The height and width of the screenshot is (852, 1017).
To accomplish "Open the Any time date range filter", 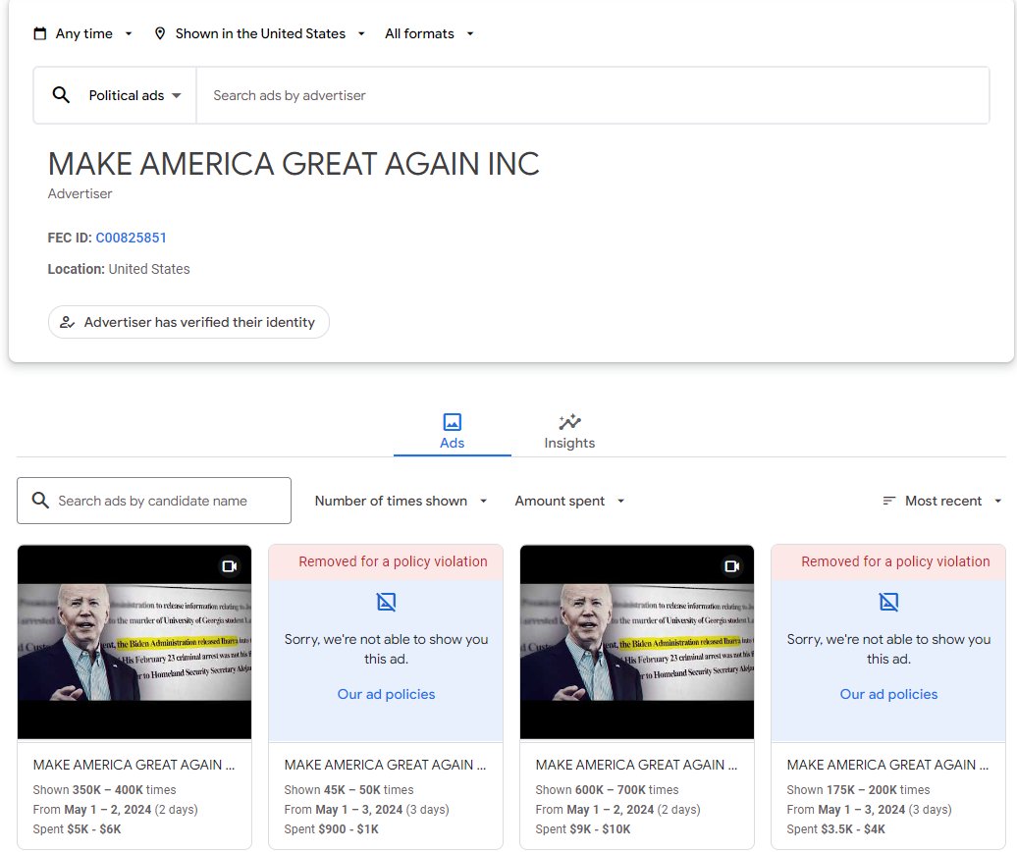I will click(82, 32).
